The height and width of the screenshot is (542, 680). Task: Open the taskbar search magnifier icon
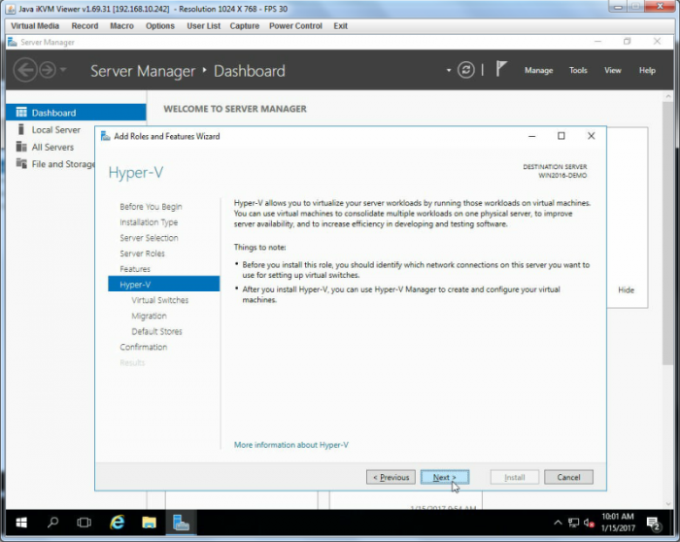(52, 523)
